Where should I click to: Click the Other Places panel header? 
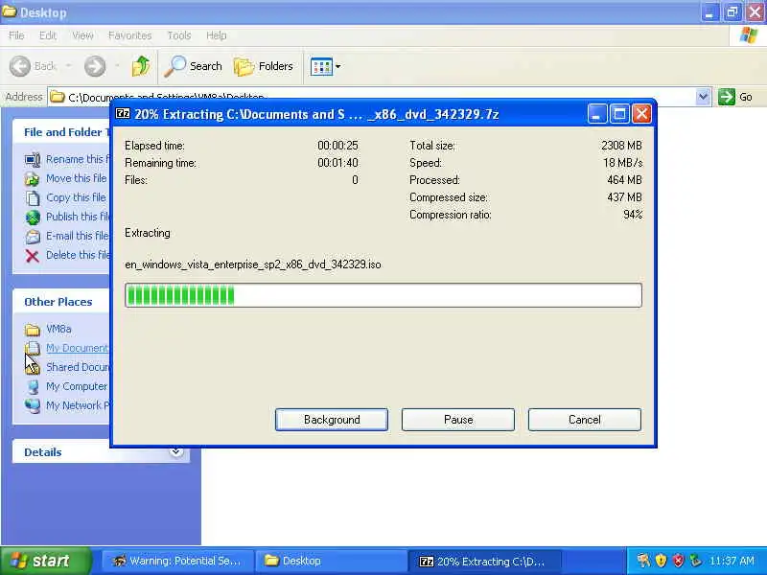point(61,302)
